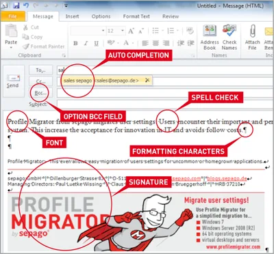Open the blogs.sepago.de link in signature
The height and width of the screenshot is (254, 274).
click(227, 178)
